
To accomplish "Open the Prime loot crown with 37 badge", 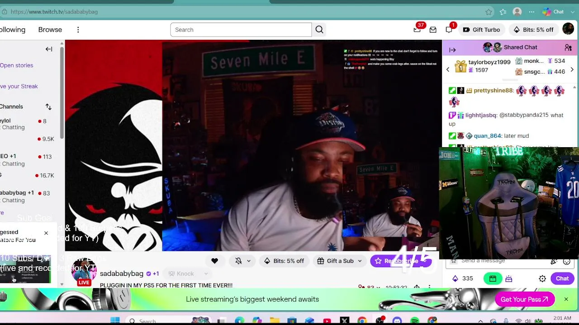I will [x=417, y=30].
